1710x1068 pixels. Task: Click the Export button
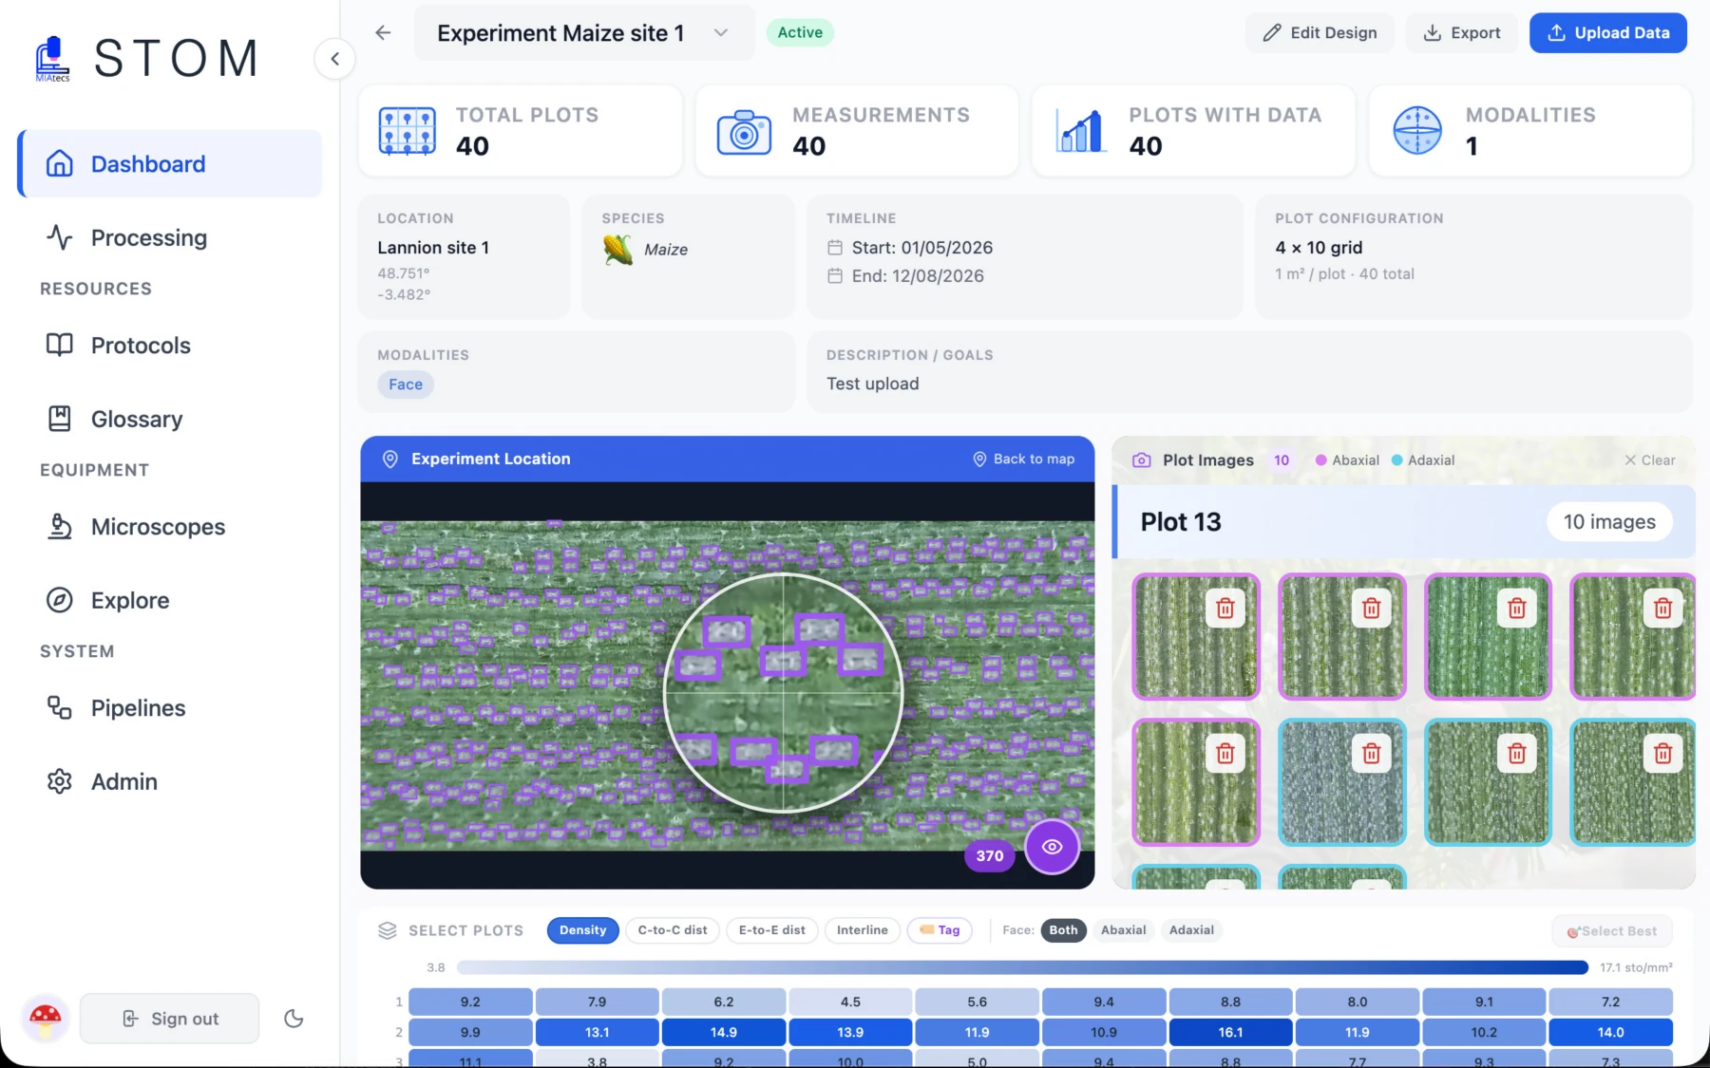click(1461, 33)
